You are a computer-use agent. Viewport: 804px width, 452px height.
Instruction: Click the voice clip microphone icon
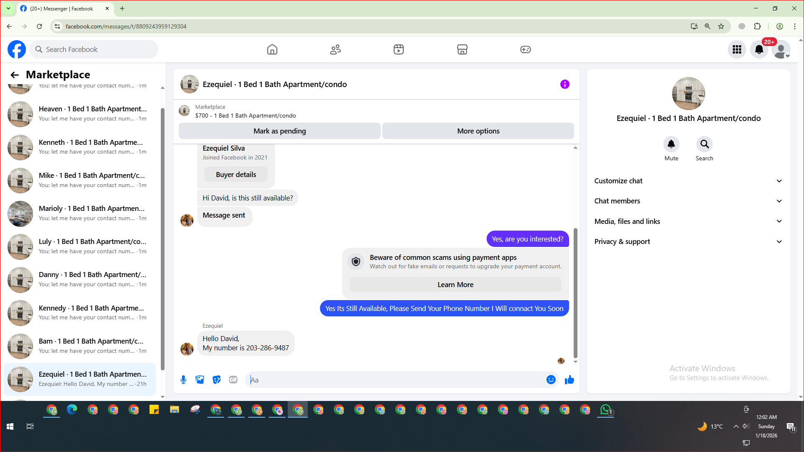tap(183, 380)
